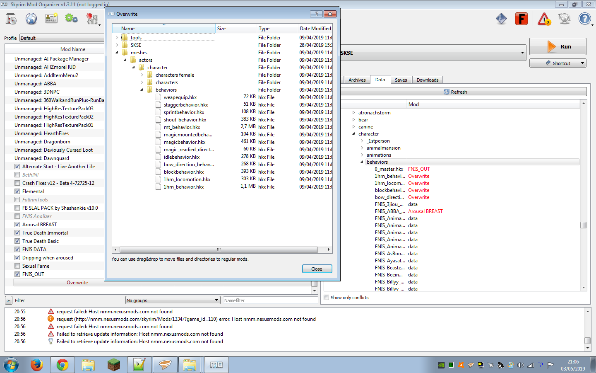596x373 pixels.
Task: Click the log panel scrollbar thumb
Action: [588, 341]
